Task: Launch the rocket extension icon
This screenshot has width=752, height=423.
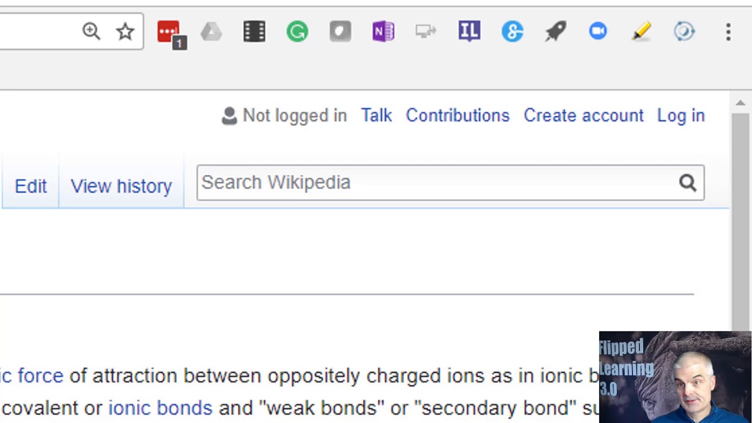Action: pos(555,32)
